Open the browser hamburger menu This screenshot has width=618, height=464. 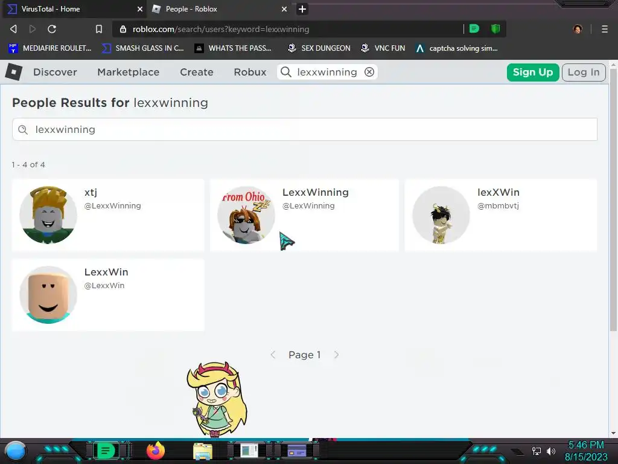pos(605,29)
